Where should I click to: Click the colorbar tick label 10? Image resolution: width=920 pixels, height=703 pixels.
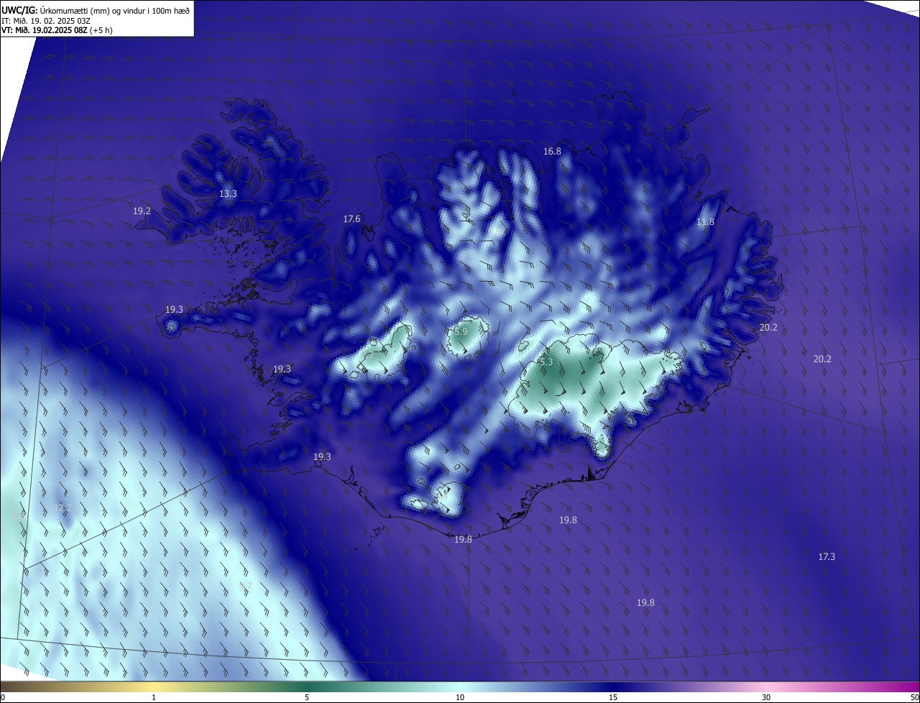click(x=460, y=697)
